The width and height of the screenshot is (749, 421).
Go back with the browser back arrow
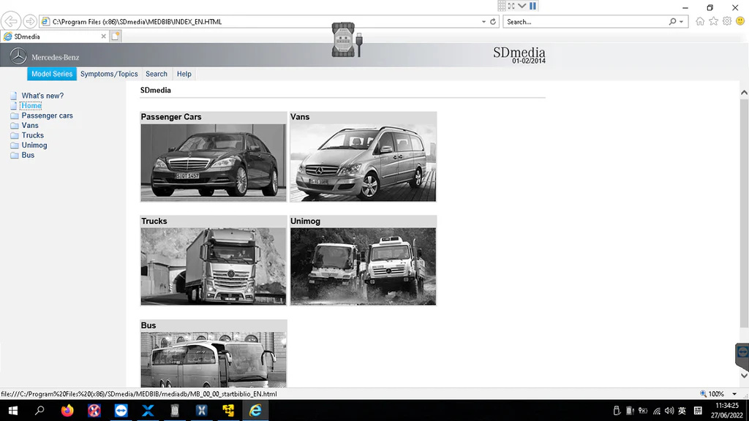tap(10, 21)
